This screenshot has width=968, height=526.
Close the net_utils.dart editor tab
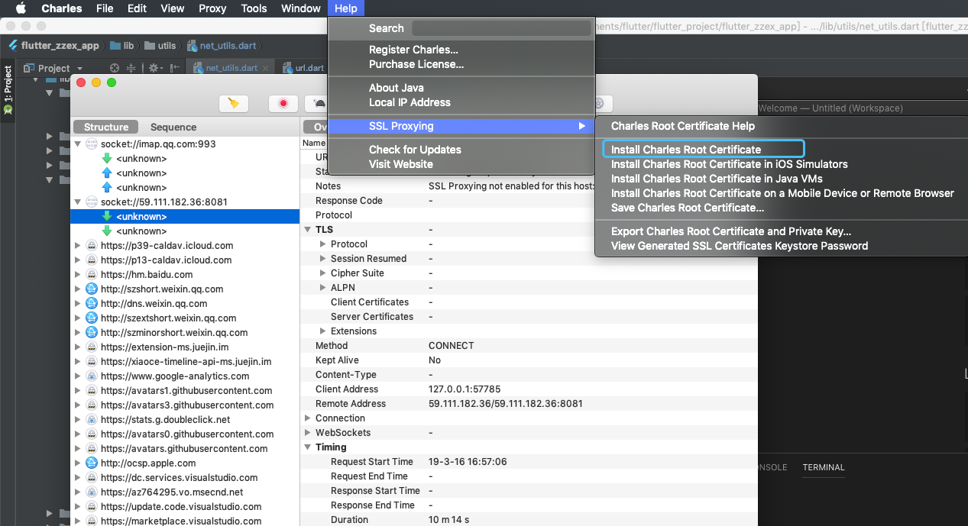pos(265,68)
